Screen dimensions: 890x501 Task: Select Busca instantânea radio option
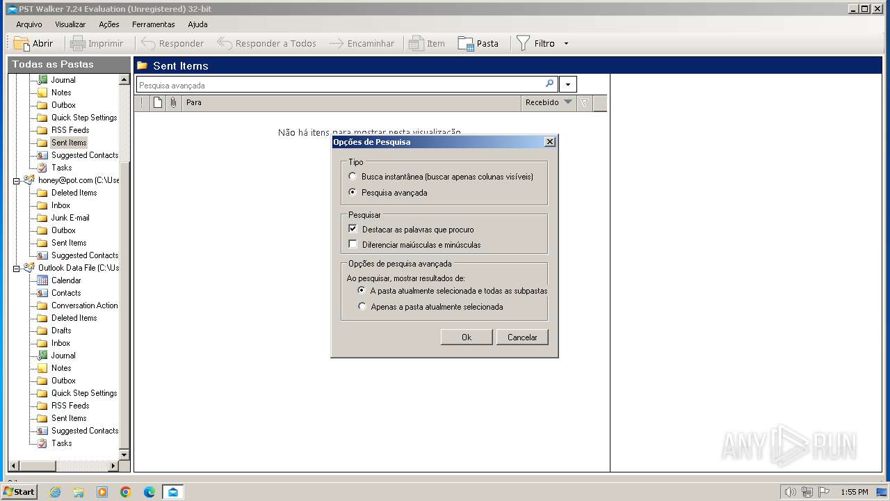[353, 177]
